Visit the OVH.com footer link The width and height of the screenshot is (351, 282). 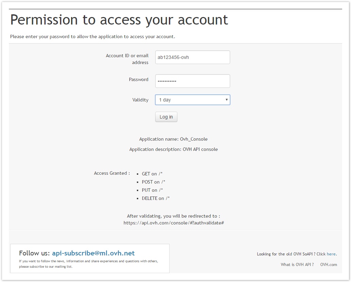point(329,265)
